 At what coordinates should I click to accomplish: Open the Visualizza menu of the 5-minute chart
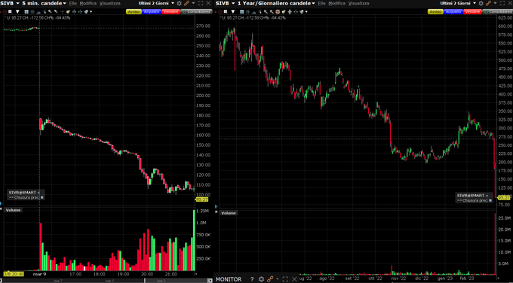point(110,3)
